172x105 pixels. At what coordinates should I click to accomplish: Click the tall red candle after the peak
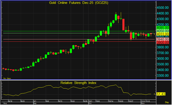tap(123, 24)
